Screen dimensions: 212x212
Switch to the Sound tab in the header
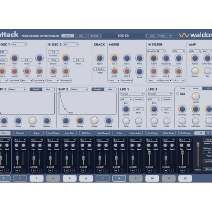(68, 36)
